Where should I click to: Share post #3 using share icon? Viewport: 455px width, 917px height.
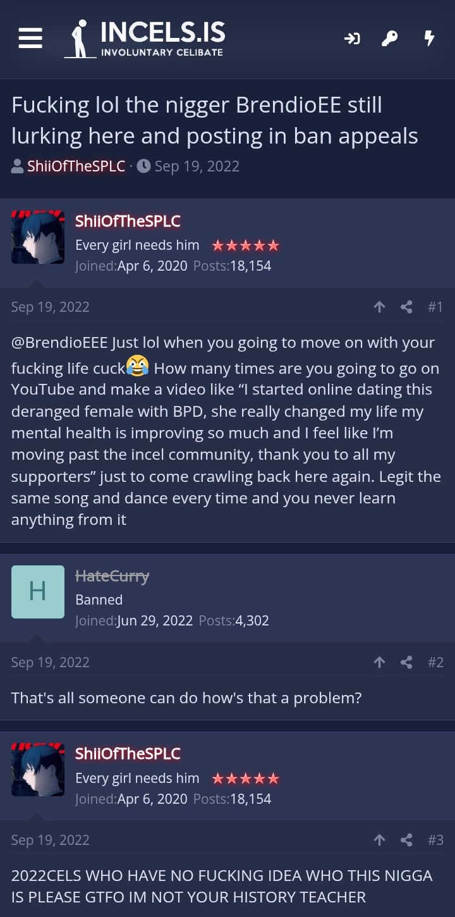pos(406,840)
